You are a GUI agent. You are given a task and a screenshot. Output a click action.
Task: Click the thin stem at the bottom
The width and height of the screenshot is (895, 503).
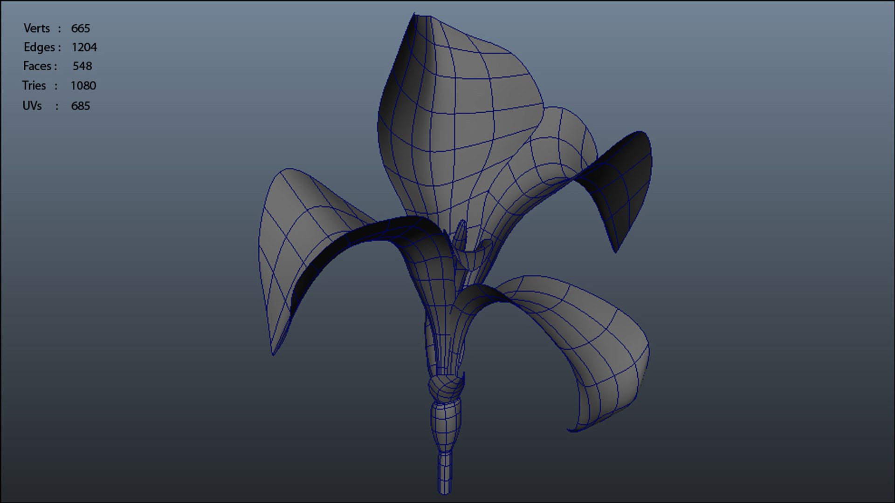click(x=445, y=473)
